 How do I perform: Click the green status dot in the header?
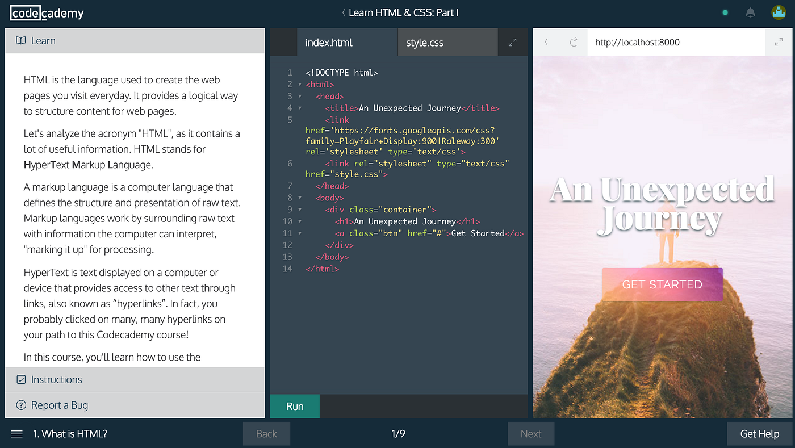(725, 12)
